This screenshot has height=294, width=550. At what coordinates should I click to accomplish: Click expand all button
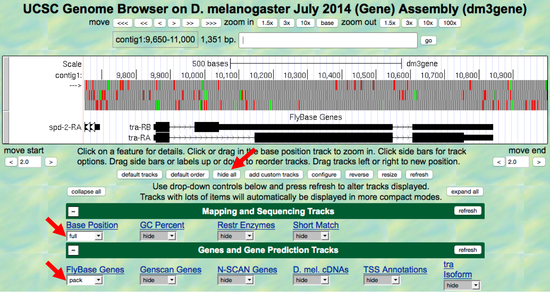465,192
